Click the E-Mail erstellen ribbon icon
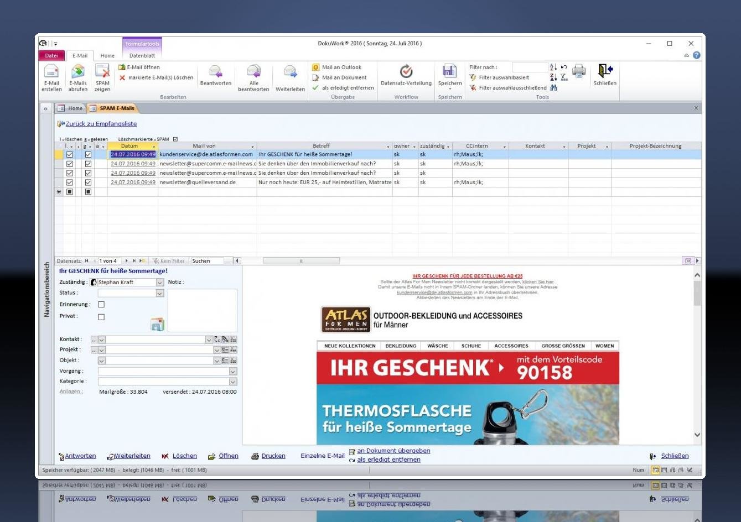Image resolution: width=741 pixels, height=522 pixels. [x=51, y=72]
